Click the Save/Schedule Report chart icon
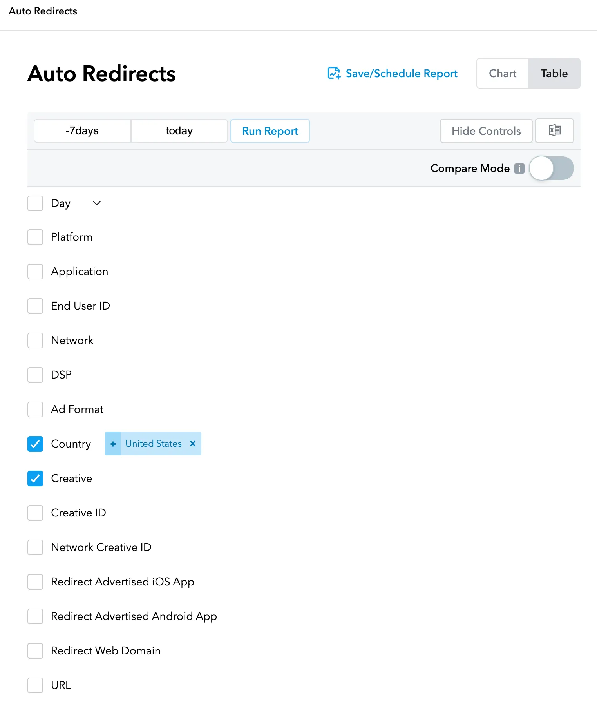Image resolution: width=597 pixels, height=703 pixels. pyautogui.click(x=333, y=73)
